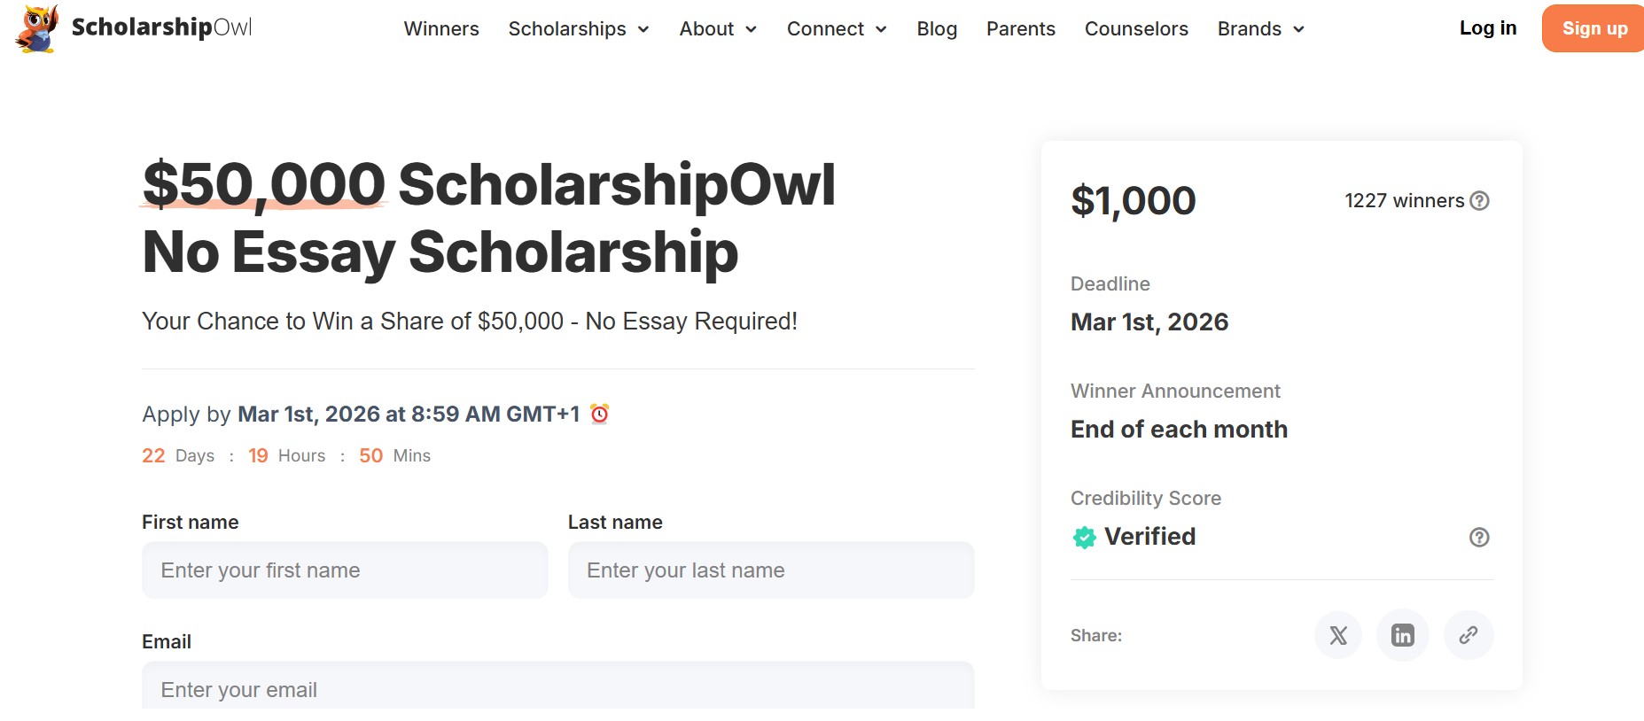Viewport: 1644px width, 721px height.
Task: Click the help icon next to 1227 winners
Action: click(x=1478, y=201)
